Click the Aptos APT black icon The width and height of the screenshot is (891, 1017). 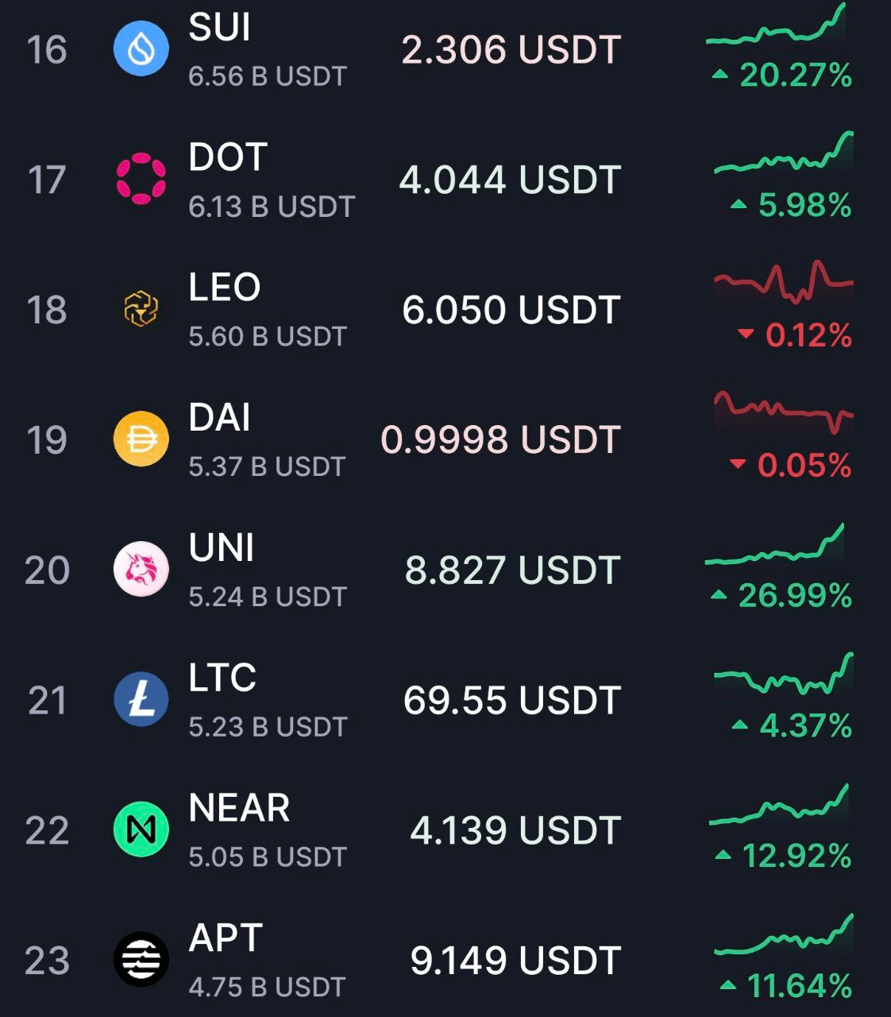point(141,960)
